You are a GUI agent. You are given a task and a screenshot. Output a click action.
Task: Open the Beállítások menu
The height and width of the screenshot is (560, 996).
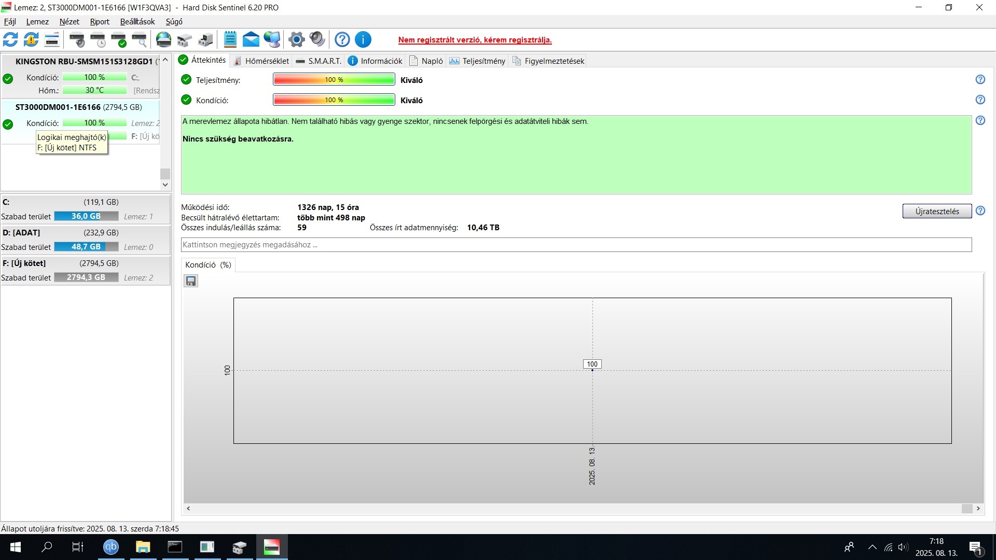pyautogui.click(x=137, y=22)
